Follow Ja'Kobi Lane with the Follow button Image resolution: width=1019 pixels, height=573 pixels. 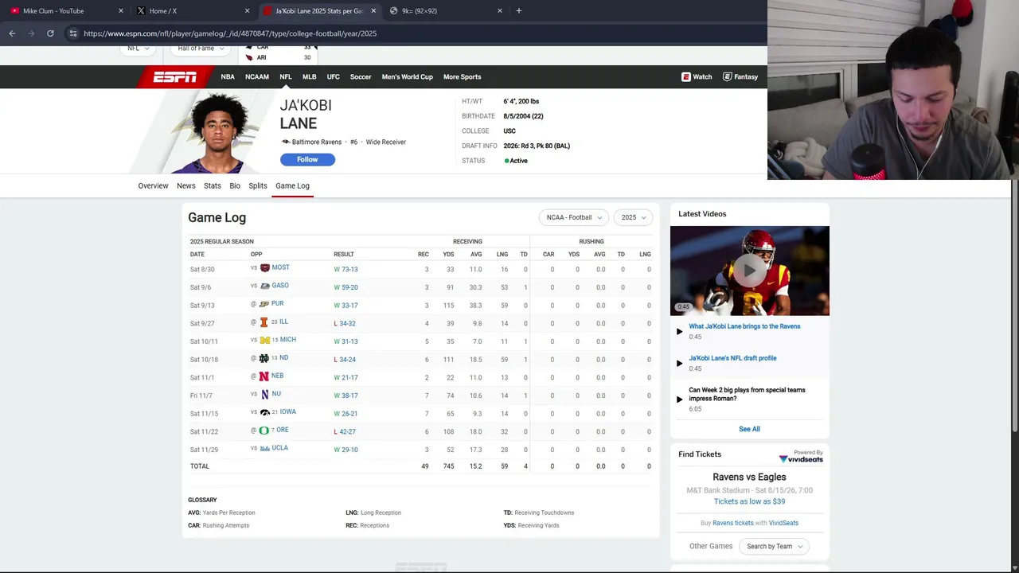307,159
